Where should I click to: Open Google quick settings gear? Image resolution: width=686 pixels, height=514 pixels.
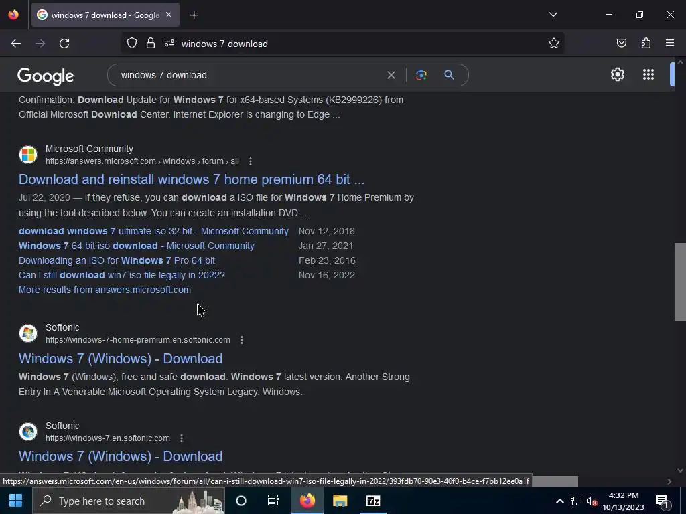coord(617,74)
